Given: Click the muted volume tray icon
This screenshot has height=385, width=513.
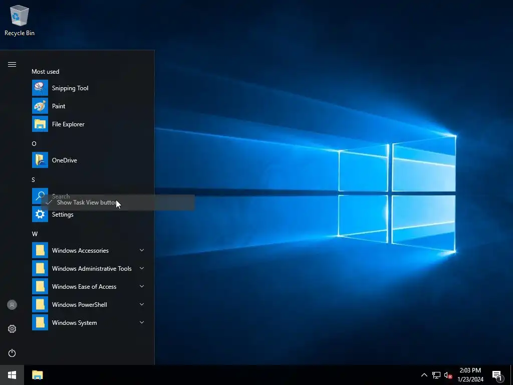Looking at the screenshot, I should tap(448, 375).
